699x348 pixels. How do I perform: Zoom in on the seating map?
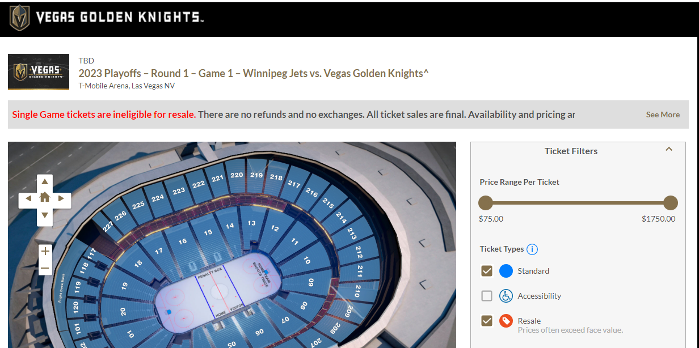point(45,251)
